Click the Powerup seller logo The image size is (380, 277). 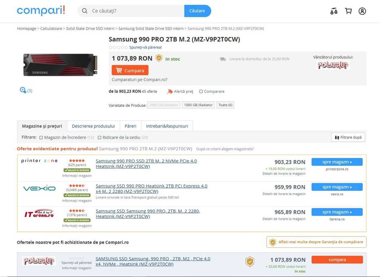coord(333,65)
